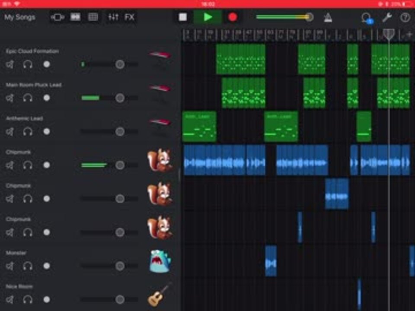Mute the Main Room Pluck Lead track
Screen dimensions: 415x311
tap(10, 98)
